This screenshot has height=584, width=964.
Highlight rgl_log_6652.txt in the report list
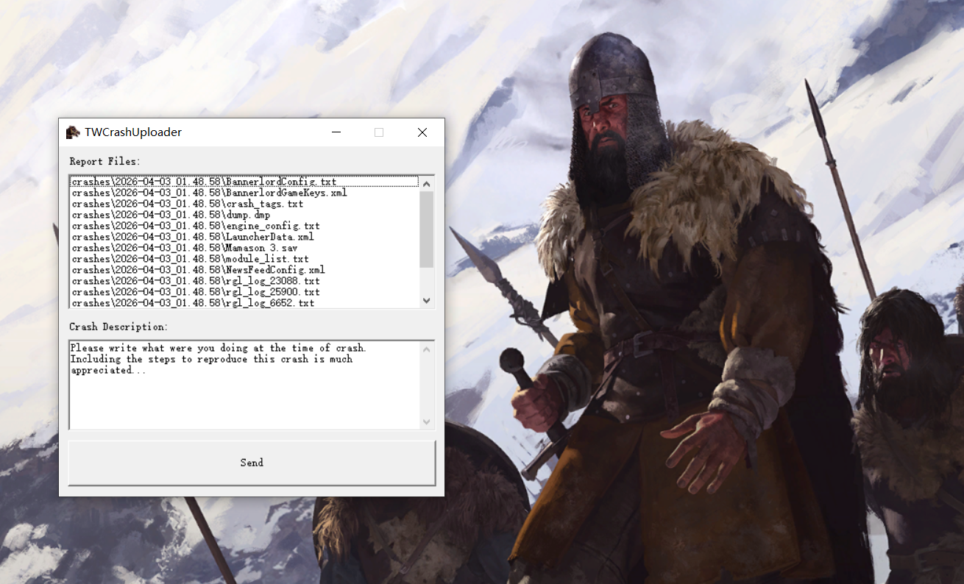pos(193,303)
